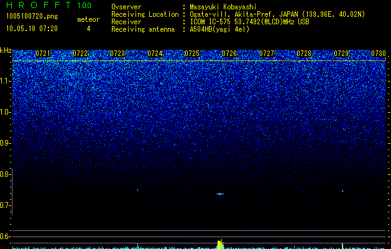Click the cyan echo dot near 0729

click(x=343, y=191)
